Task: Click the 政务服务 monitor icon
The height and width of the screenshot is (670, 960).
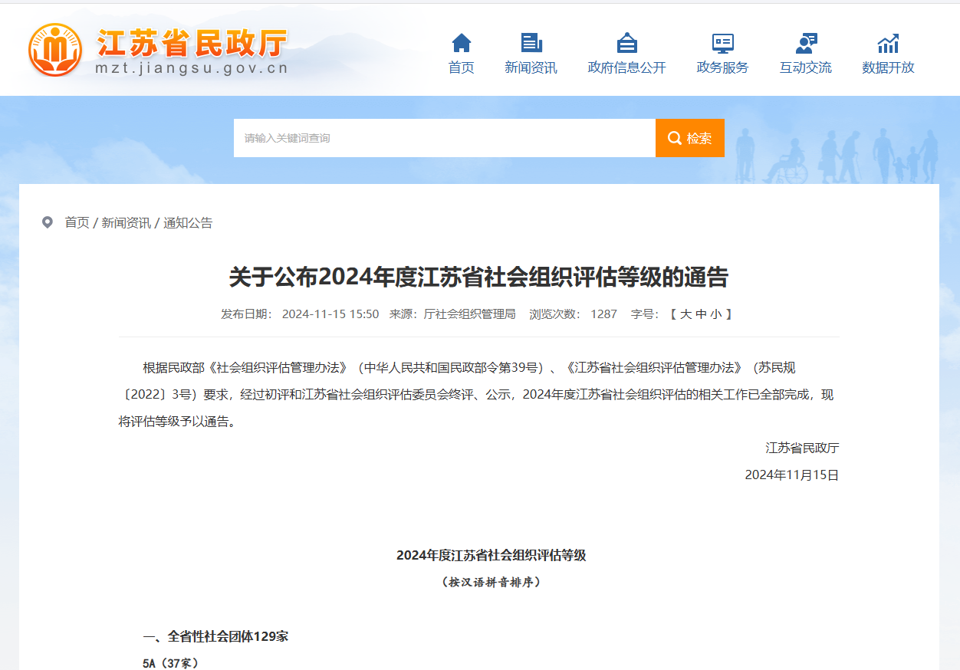Action: pos(722,43)
